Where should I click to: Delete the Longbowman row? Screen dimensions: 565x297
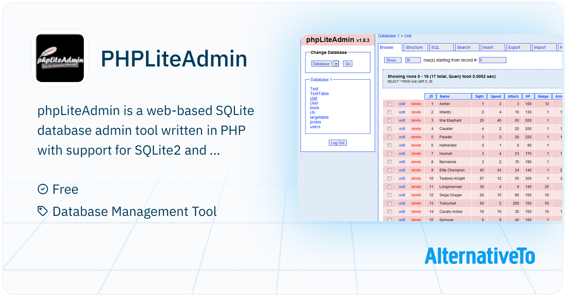(x=416, y=187)
